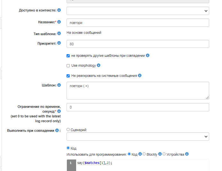This screenshot has width=222, height=171.
Task: Click the Шаблон textarea
Action: (x=138, y=91)
